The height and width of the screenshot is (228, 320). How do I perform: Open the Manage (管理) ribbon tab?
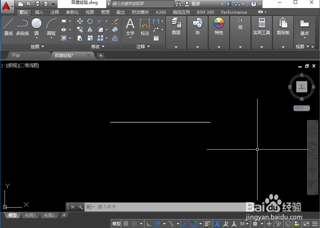[x=105, y=12]
